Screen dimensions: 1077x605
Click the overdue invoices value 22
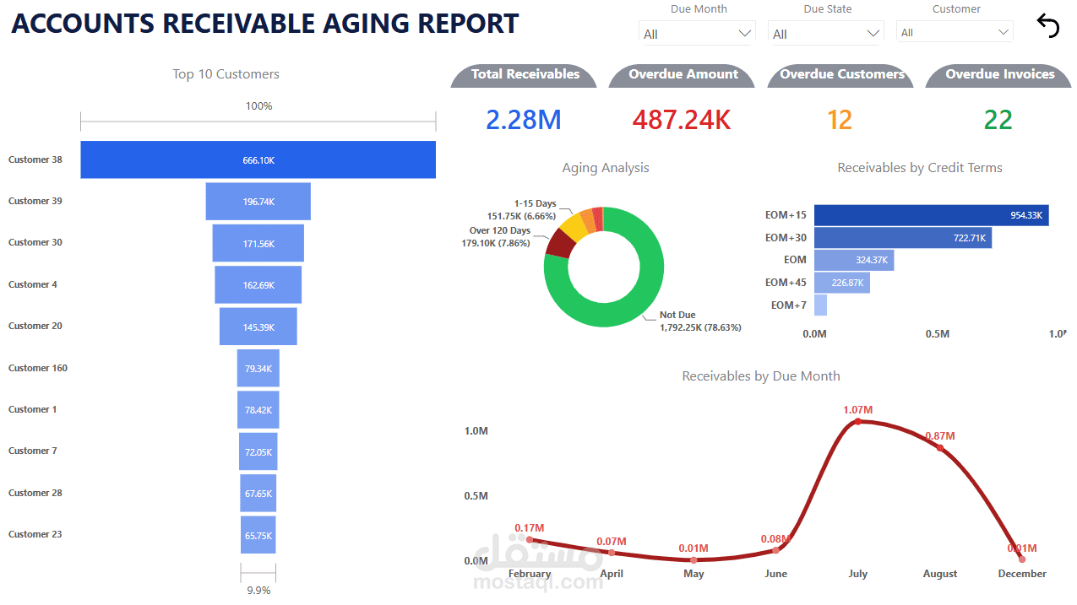[998, 120]
